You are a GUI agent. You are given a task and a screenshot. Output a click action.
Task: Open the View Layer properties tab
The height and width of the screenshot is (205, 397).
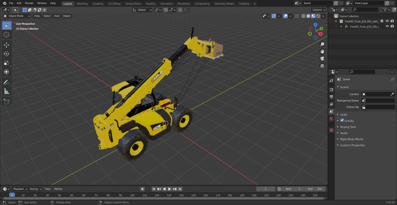331,104
